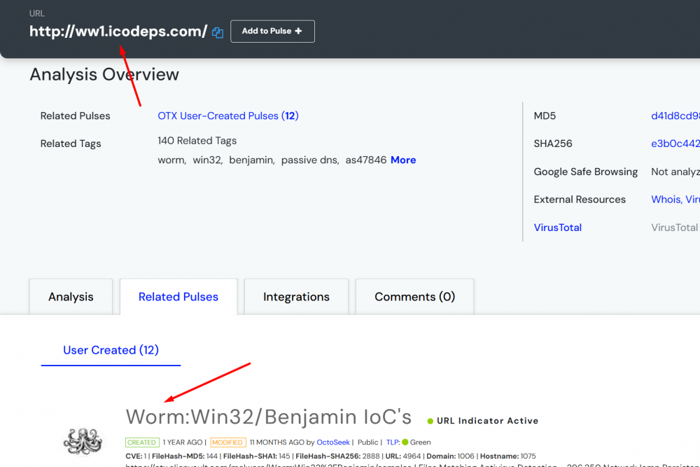Click the Add to Pulse button
This screenshot has width=700, height=467.
[272, 32]
